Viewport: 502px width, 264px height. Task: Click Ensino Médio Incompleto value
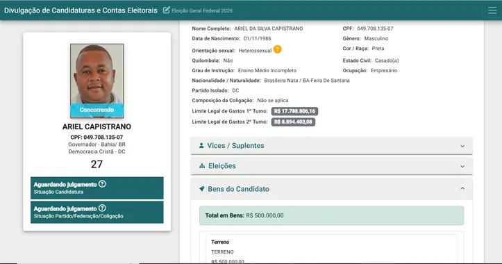point(267,70)
